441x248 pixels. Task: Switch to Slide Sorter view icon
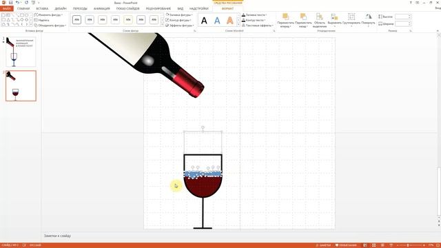click(373, 245)
